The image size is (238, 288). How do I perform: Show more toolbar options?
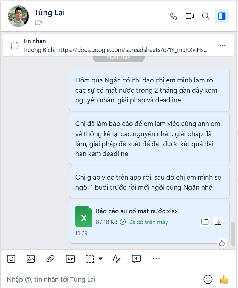[x=156, y=259]
